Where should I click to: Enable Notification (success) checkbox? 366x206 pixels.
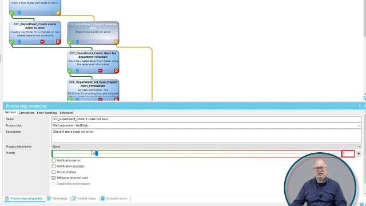click(53, 167)
